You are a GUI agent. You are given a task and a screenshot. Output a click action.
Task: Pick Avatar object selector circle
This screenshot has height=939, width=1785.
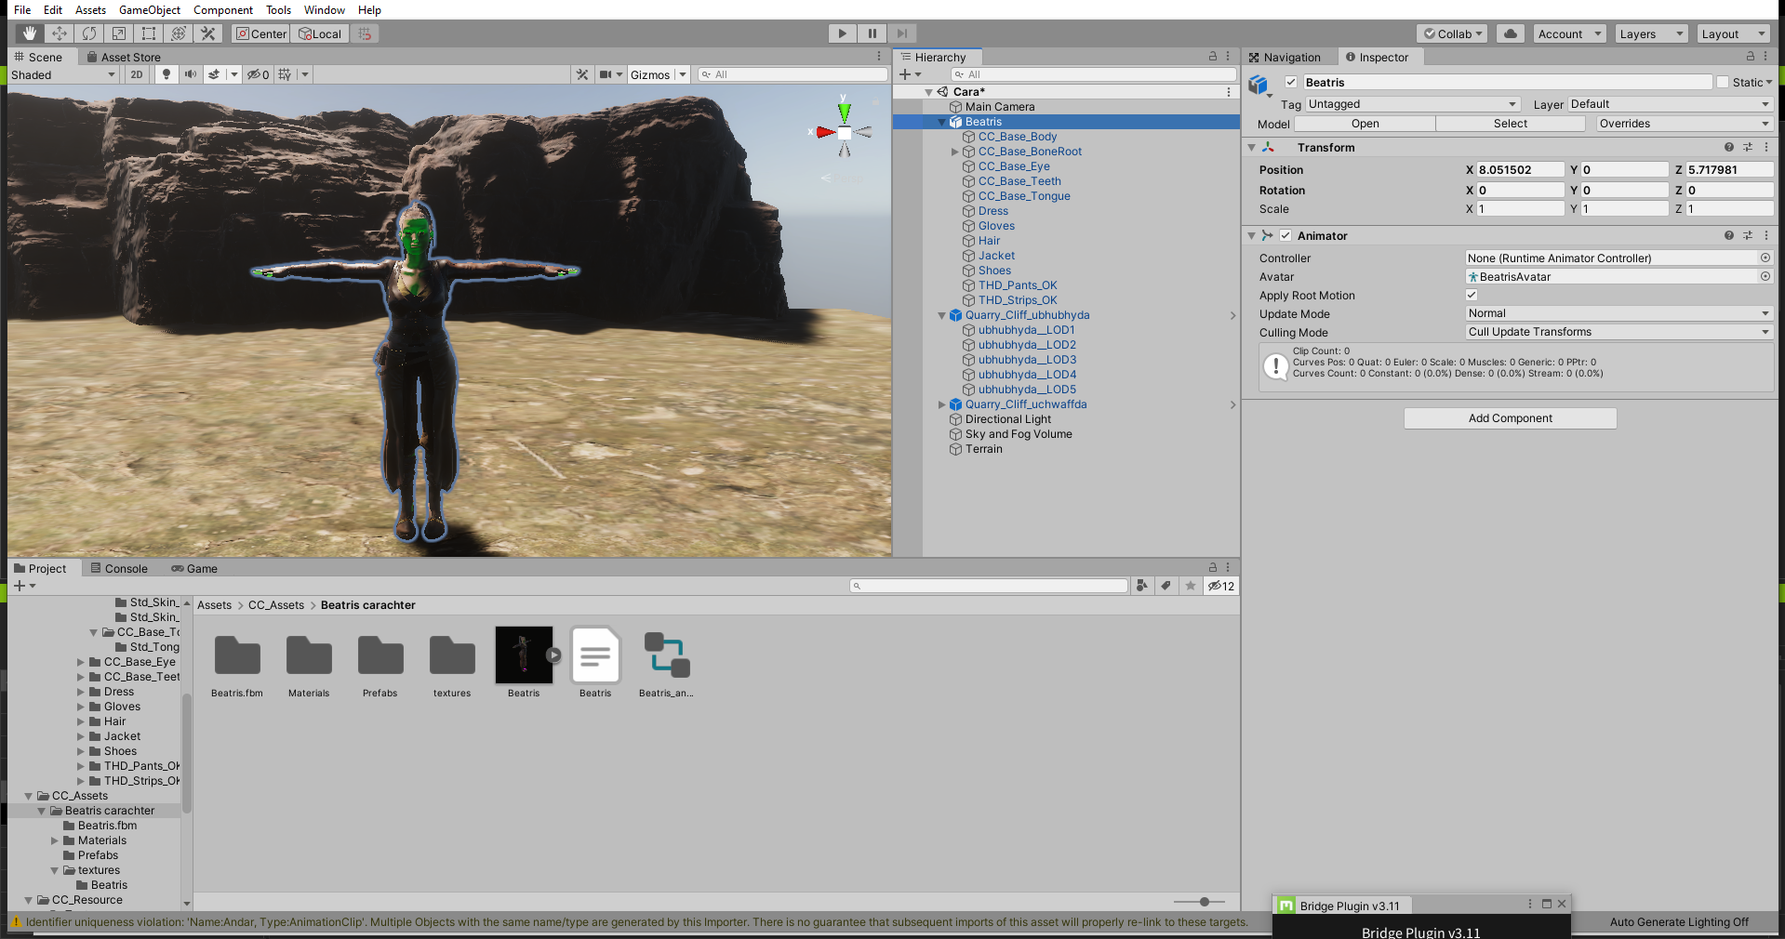point(1765,276)
